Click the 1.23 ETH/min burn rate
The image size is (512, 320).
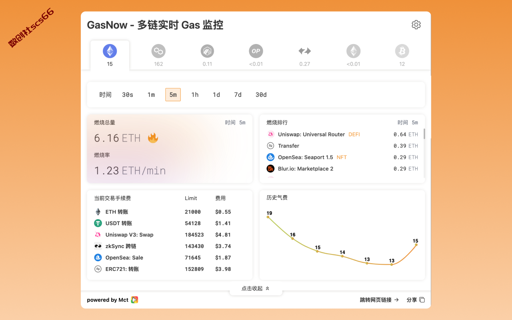[130, 171]
